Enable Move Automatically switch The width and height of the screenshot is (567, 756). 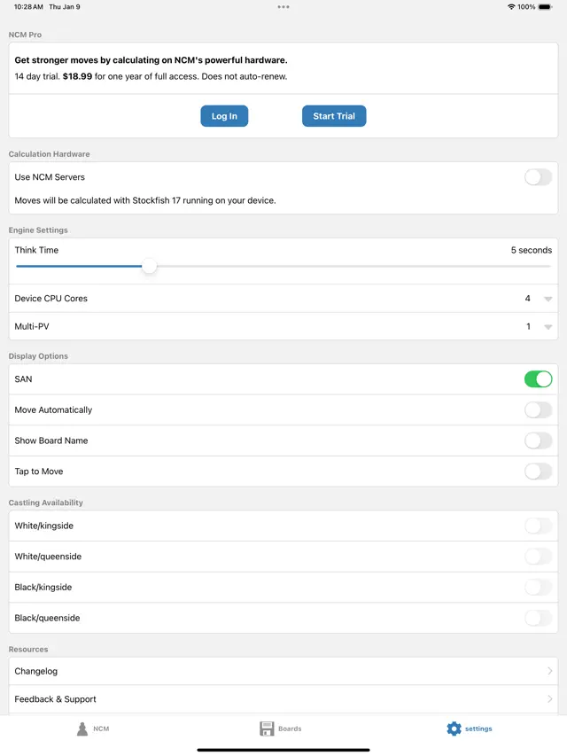(x=538, y=410)
